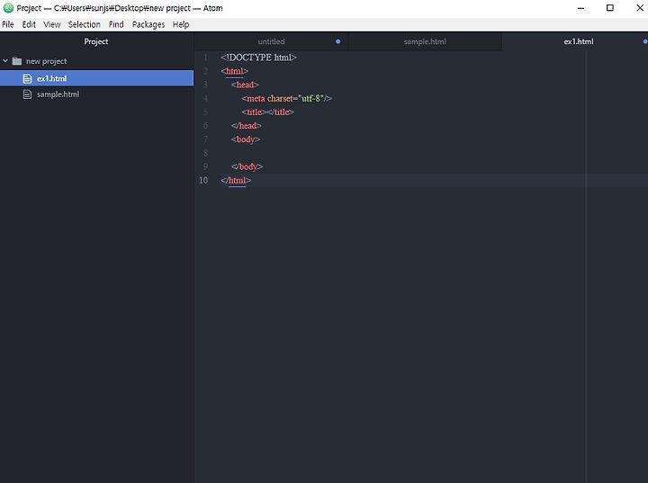The width and height of the screenshot is (648, 483).
Task: Open the Selection menu
Action: 85,24
